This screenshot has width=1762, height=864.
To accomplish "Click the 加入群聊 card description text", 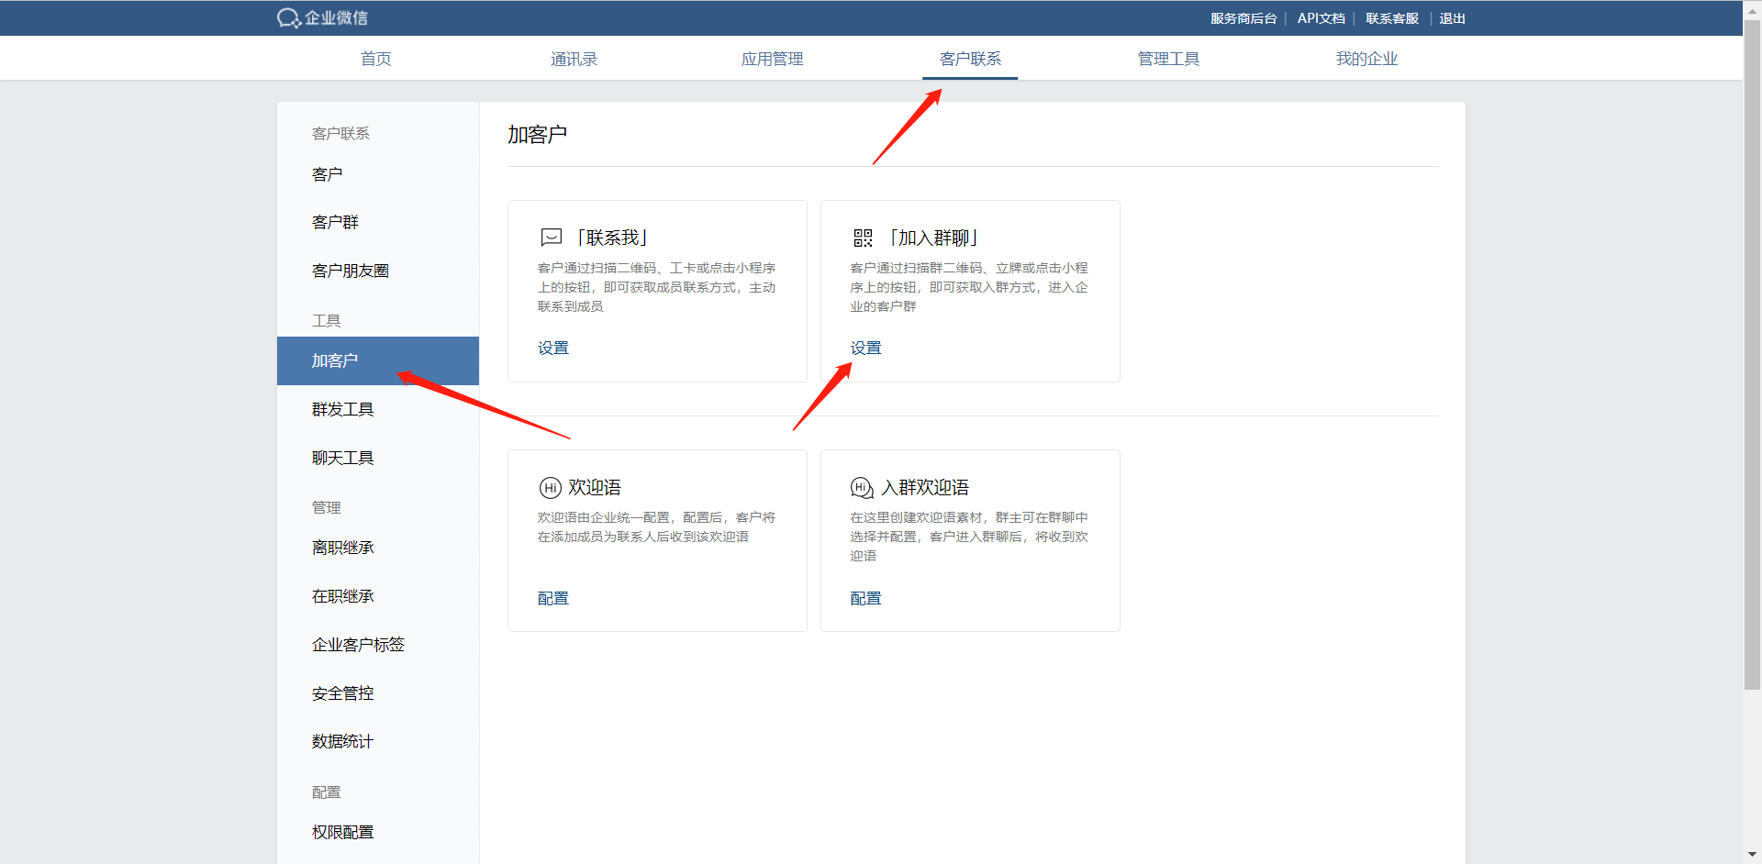I will click(x=969, y=287).
